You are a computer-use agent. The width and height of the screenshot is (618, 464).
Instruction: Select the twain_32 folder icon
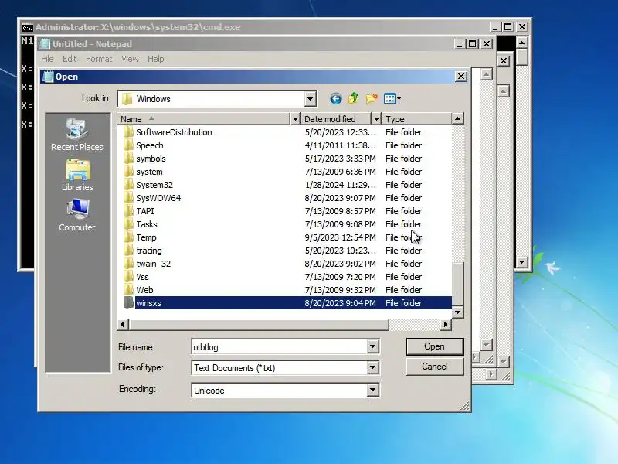click(128, 264)
